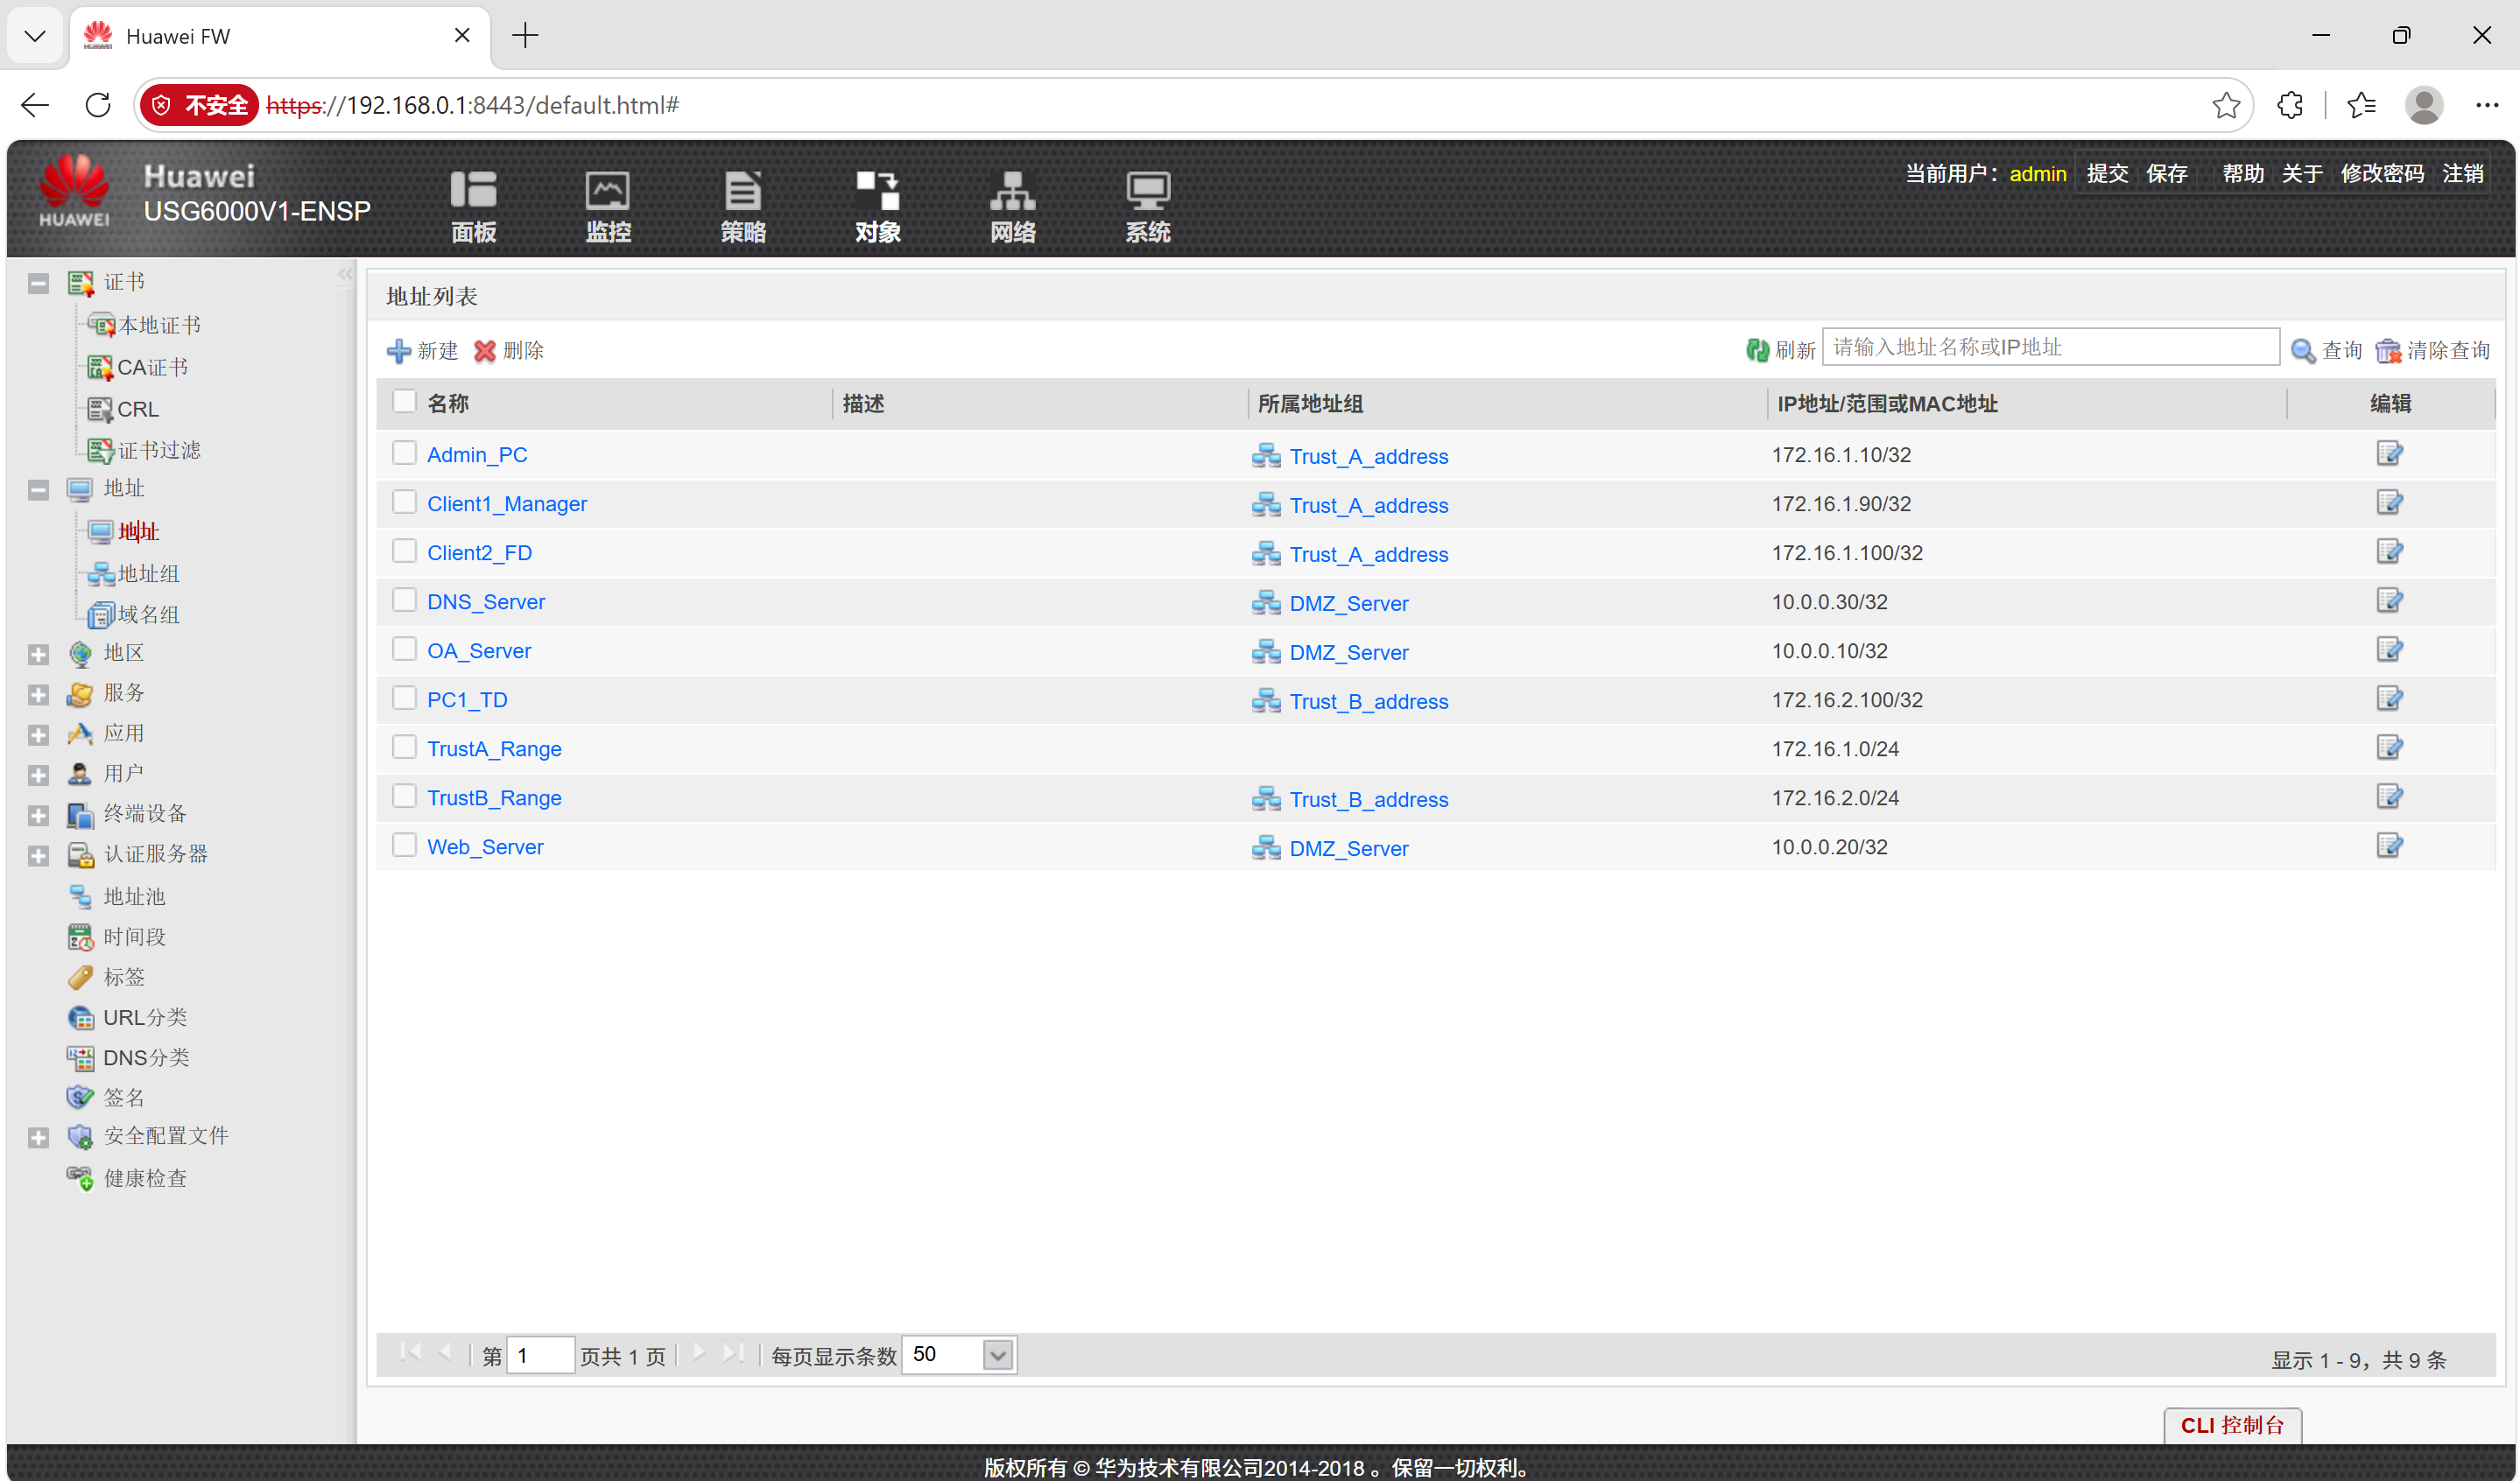The image size is (2520, 1481).
Task: Click edit icon for TrustB_Range
Action: (x=2389, y=797)
